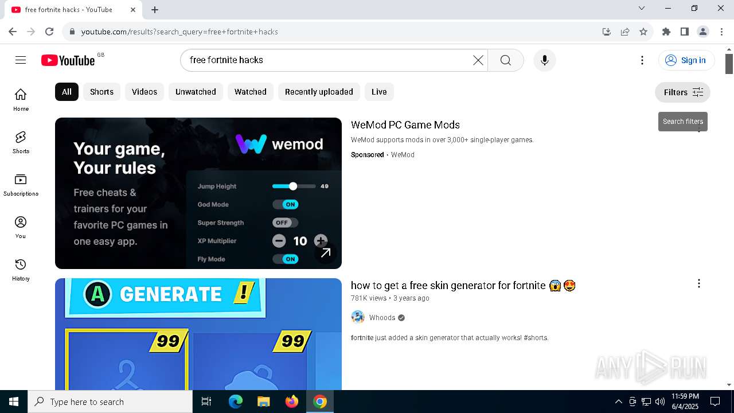The height and width of the screenshot is (413, 734).
Task: Select the Videos filter chip
Action: pos(145,92)
